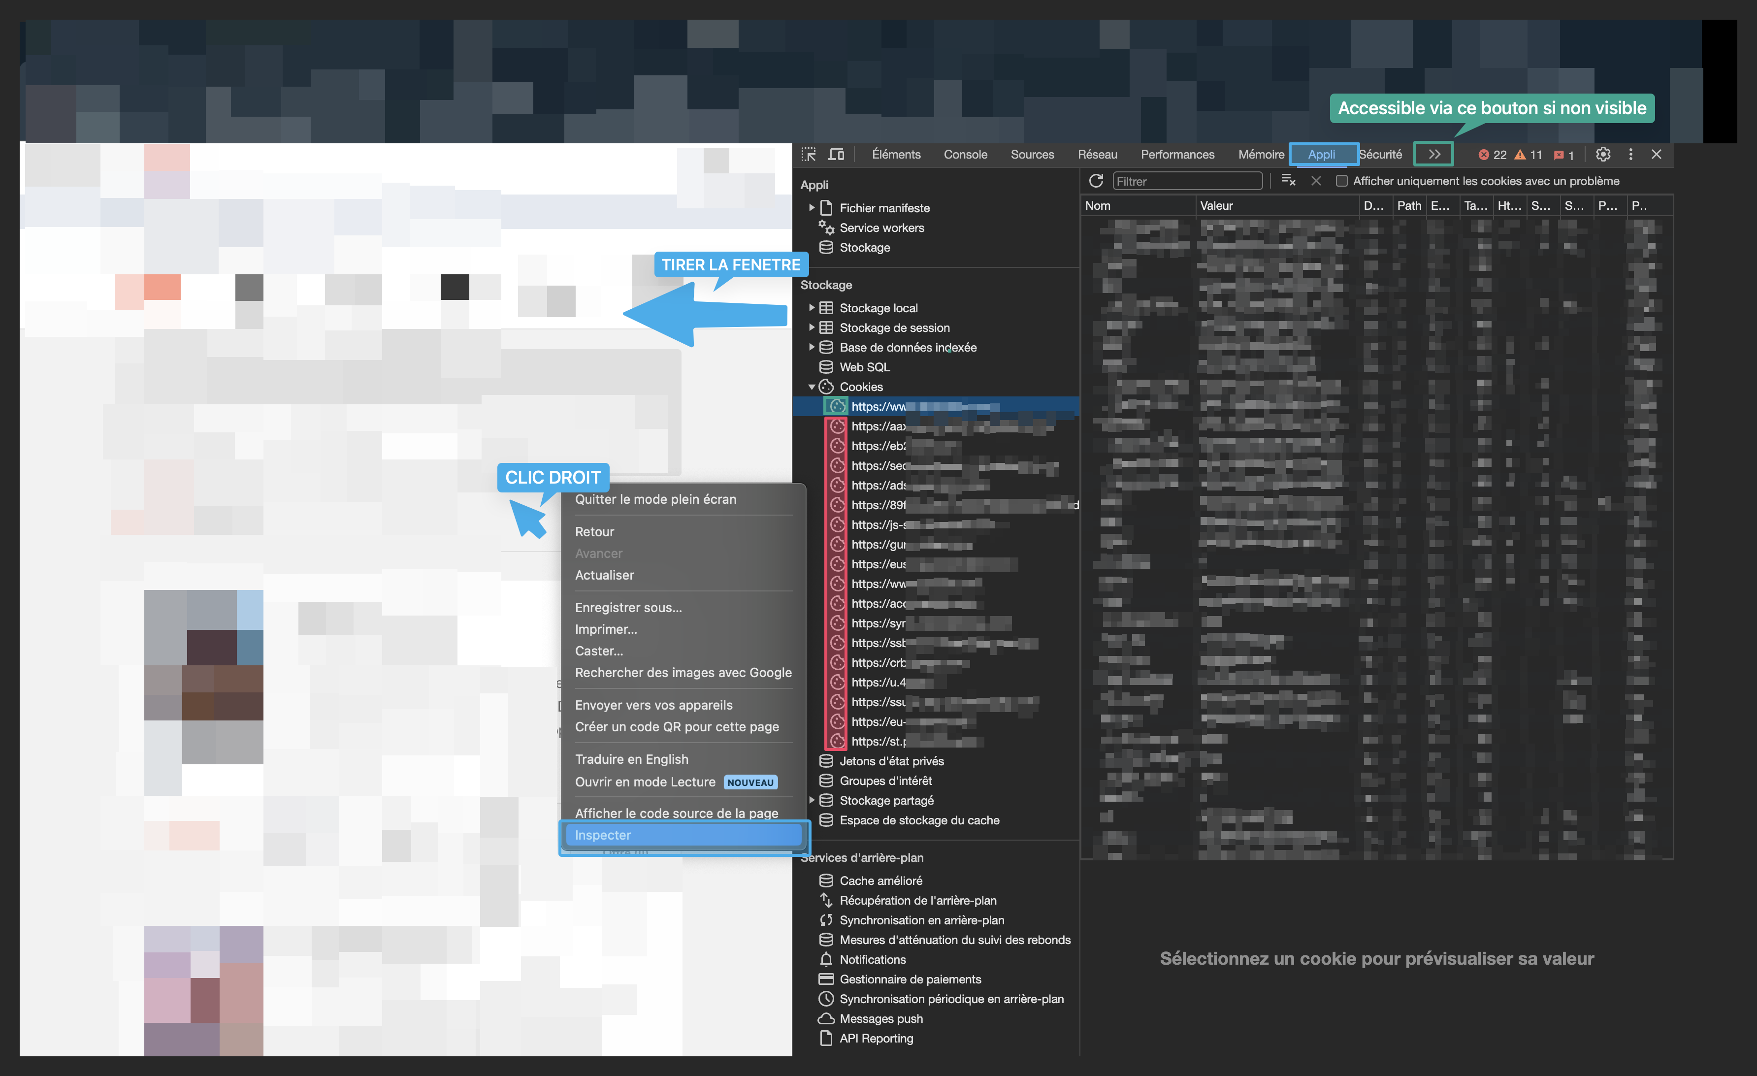
Task: Click the Filtrer cookie filter field
Action: click(1187, 181)
